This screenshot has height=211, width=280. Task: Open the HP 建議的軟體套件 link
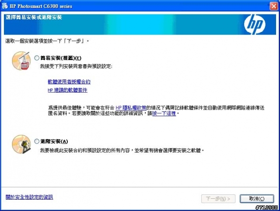[67, 90]
